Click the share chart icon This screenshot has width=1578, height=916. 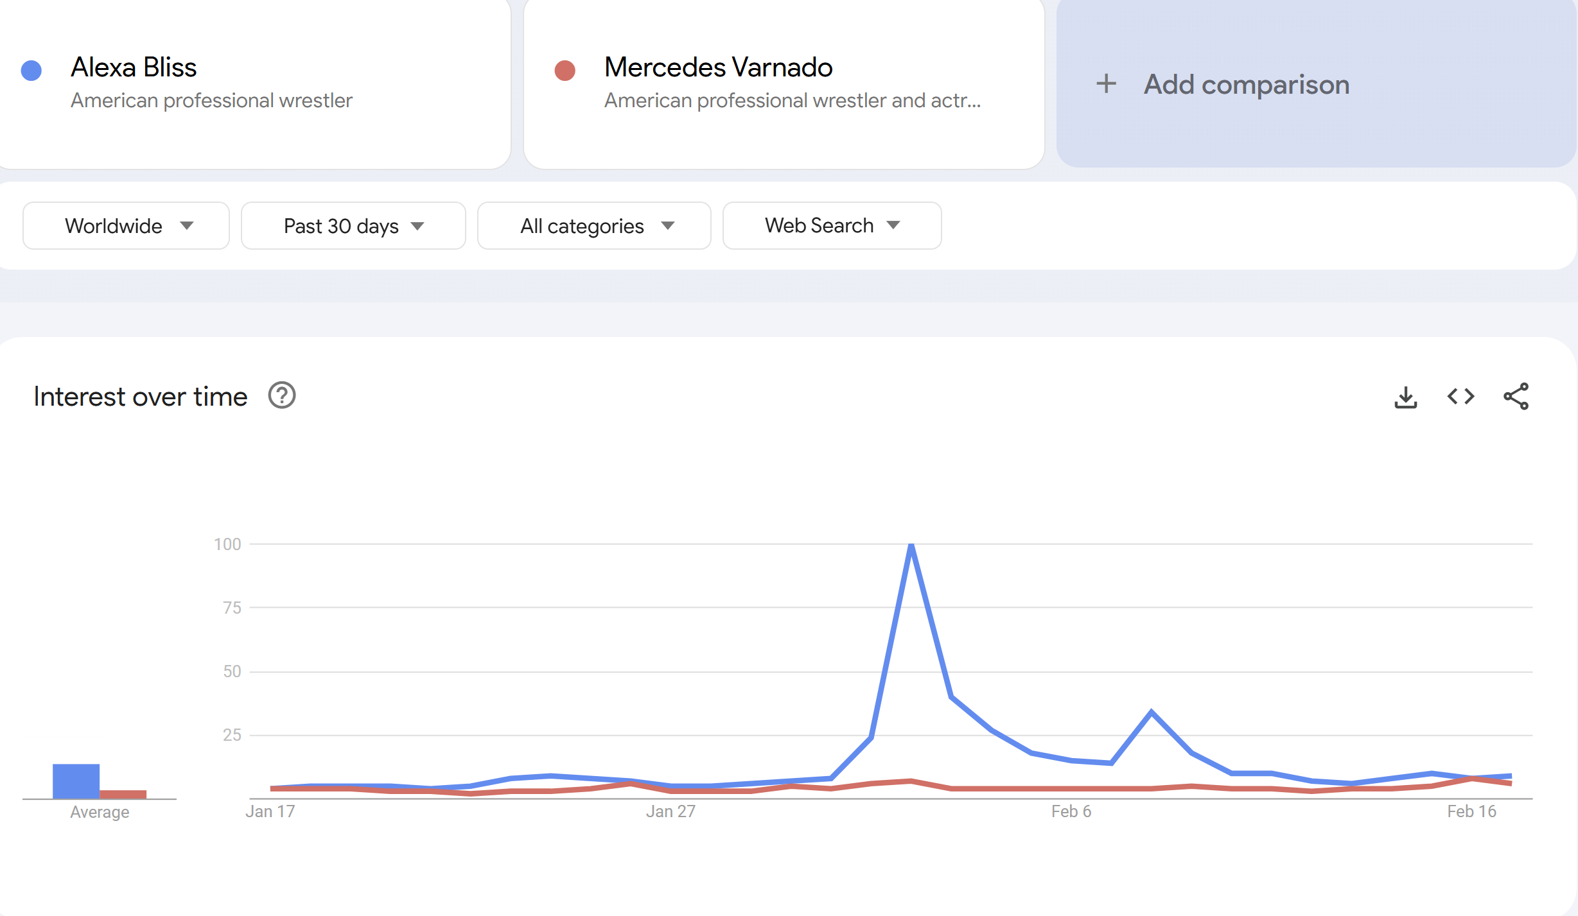[x=1516, y=397]
